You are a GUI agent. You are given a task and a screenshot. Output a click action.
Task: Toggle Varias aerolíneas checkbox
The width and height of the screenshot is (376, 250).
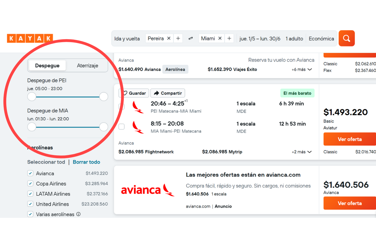point(30,214)
